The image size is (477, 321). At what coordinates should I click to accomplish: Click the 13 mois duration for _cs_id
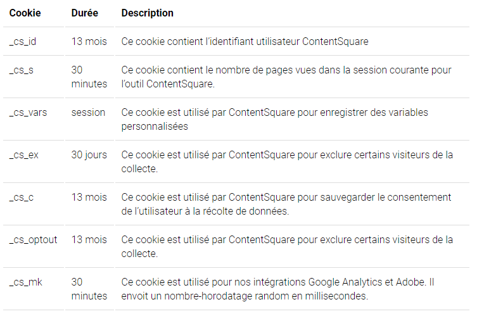[x=89, y=42]
